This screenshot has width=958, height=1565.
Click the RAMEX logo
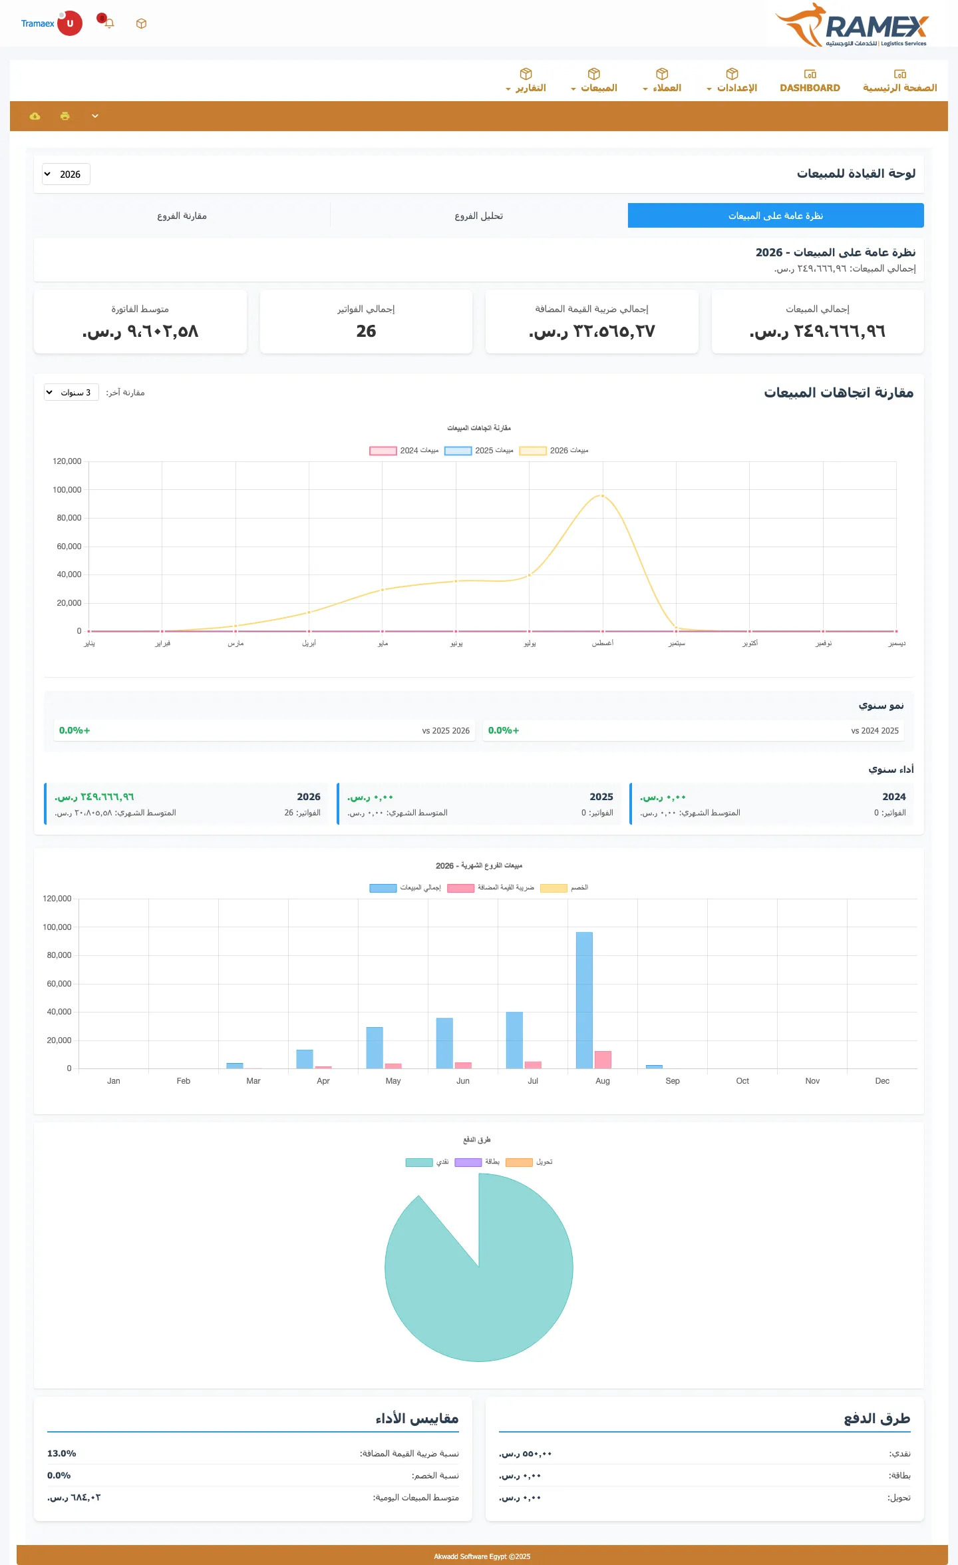pyautogui.click(x=853, y=25)
